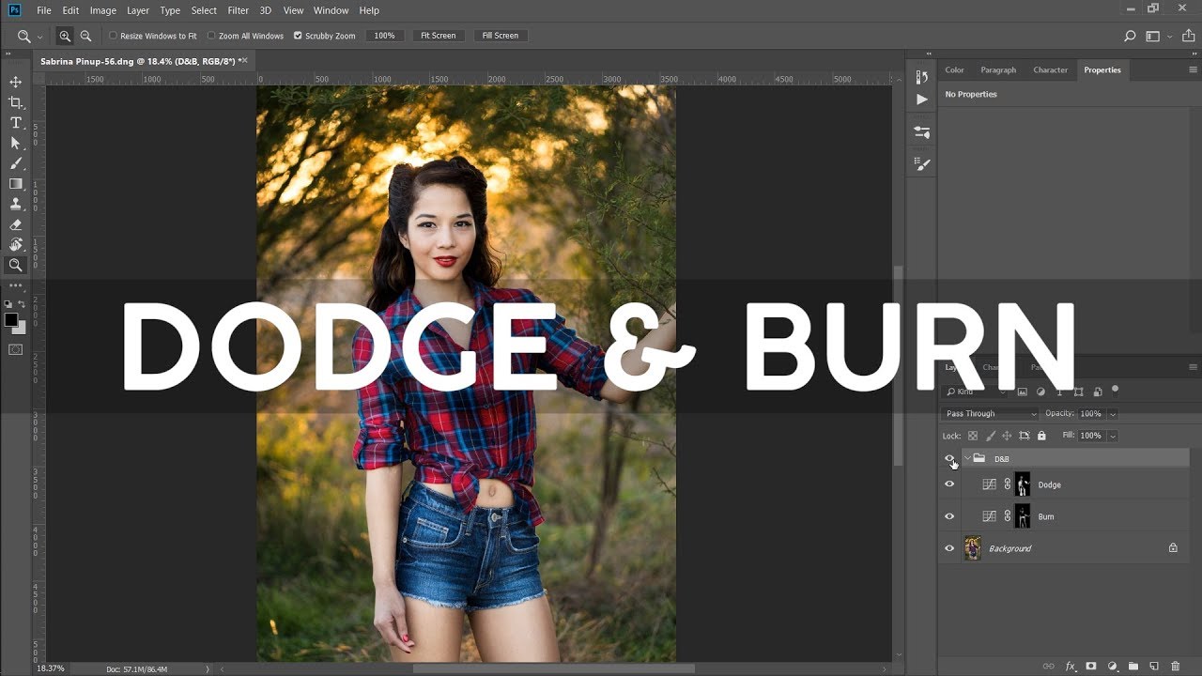
Task: Click the Fit Screen button
Action: (x=438, y=36)
